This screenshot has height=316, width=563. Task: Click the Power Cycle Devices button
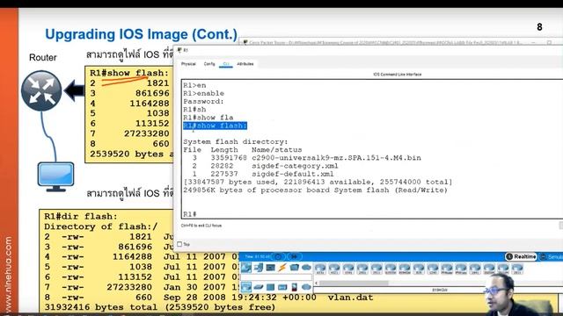point(278,256)
